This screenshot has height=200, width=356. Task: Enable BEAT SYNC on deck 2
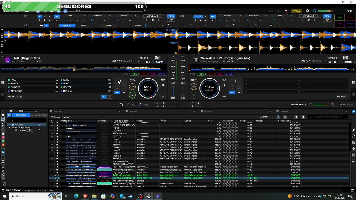click(x=345, y=58)
